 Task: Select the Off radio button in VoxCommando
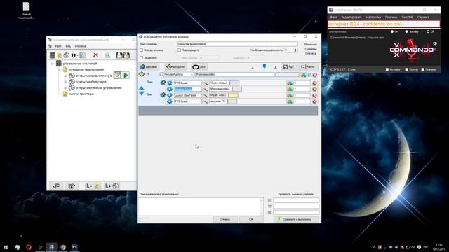tap(428, 31)
